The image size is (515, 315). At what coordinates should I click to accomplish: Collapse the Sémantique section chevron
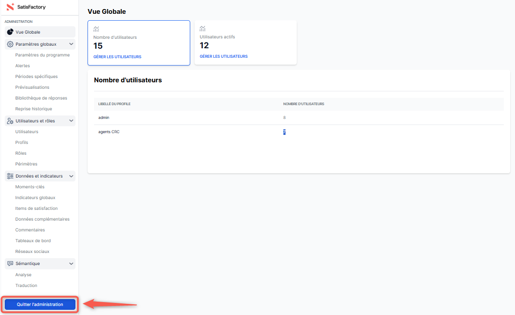tap(71, 263)
